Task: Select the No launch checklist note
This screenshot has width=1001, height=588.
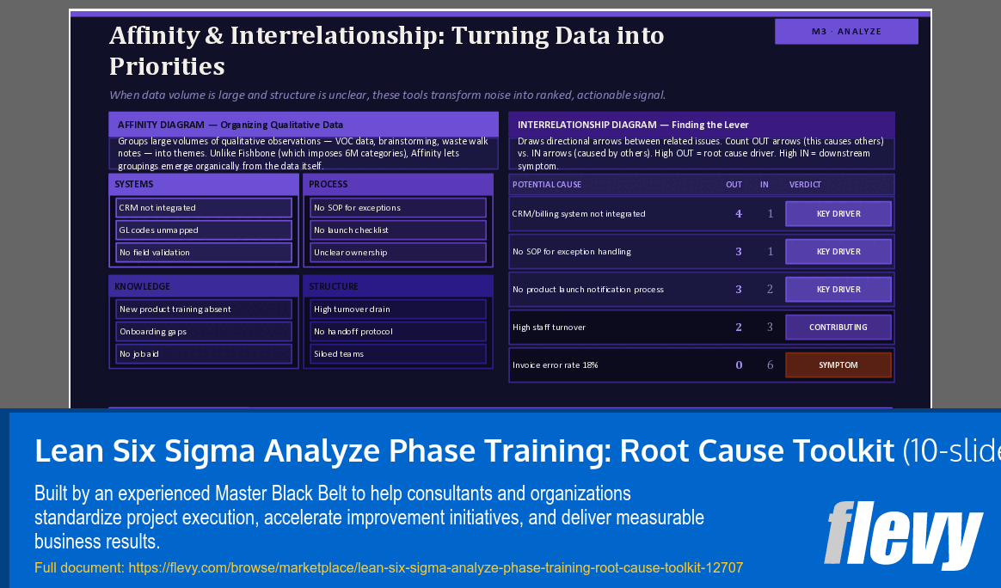Action: [398, 230]
